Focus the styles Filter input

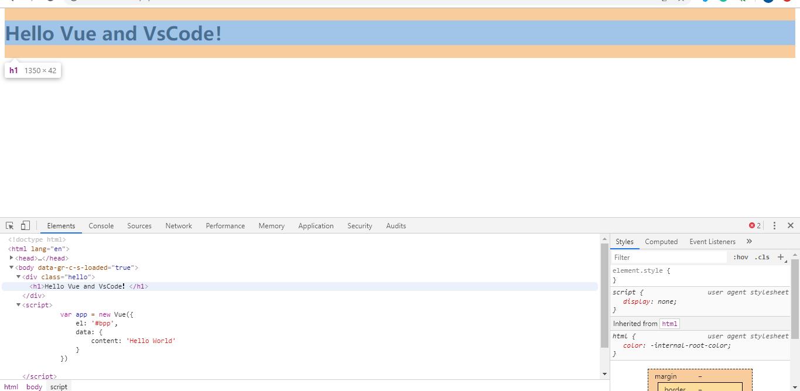click(669, 258)
